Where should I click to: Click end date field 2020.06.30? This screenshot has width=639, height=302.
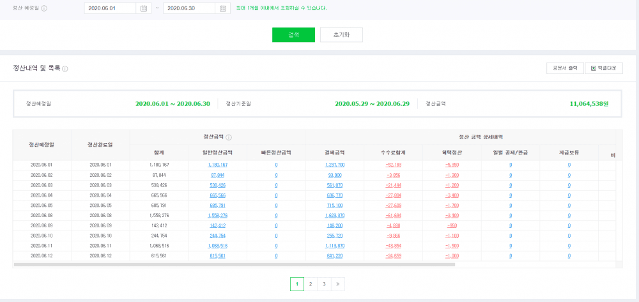(189, 8)
